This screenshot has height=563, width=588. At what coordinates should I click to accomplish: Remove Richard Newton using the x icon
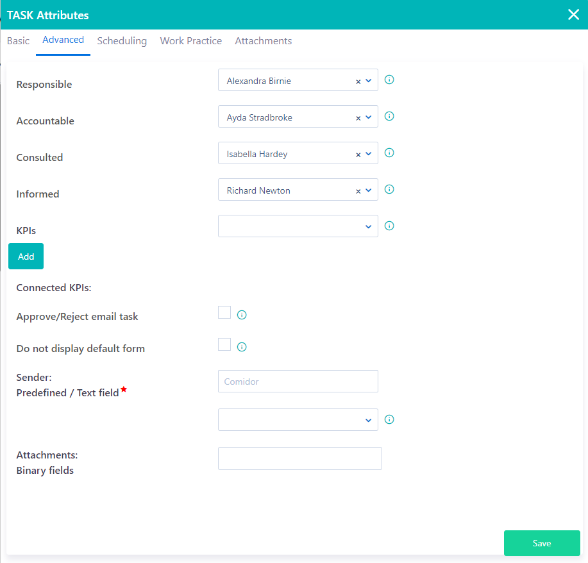(359, 190)
